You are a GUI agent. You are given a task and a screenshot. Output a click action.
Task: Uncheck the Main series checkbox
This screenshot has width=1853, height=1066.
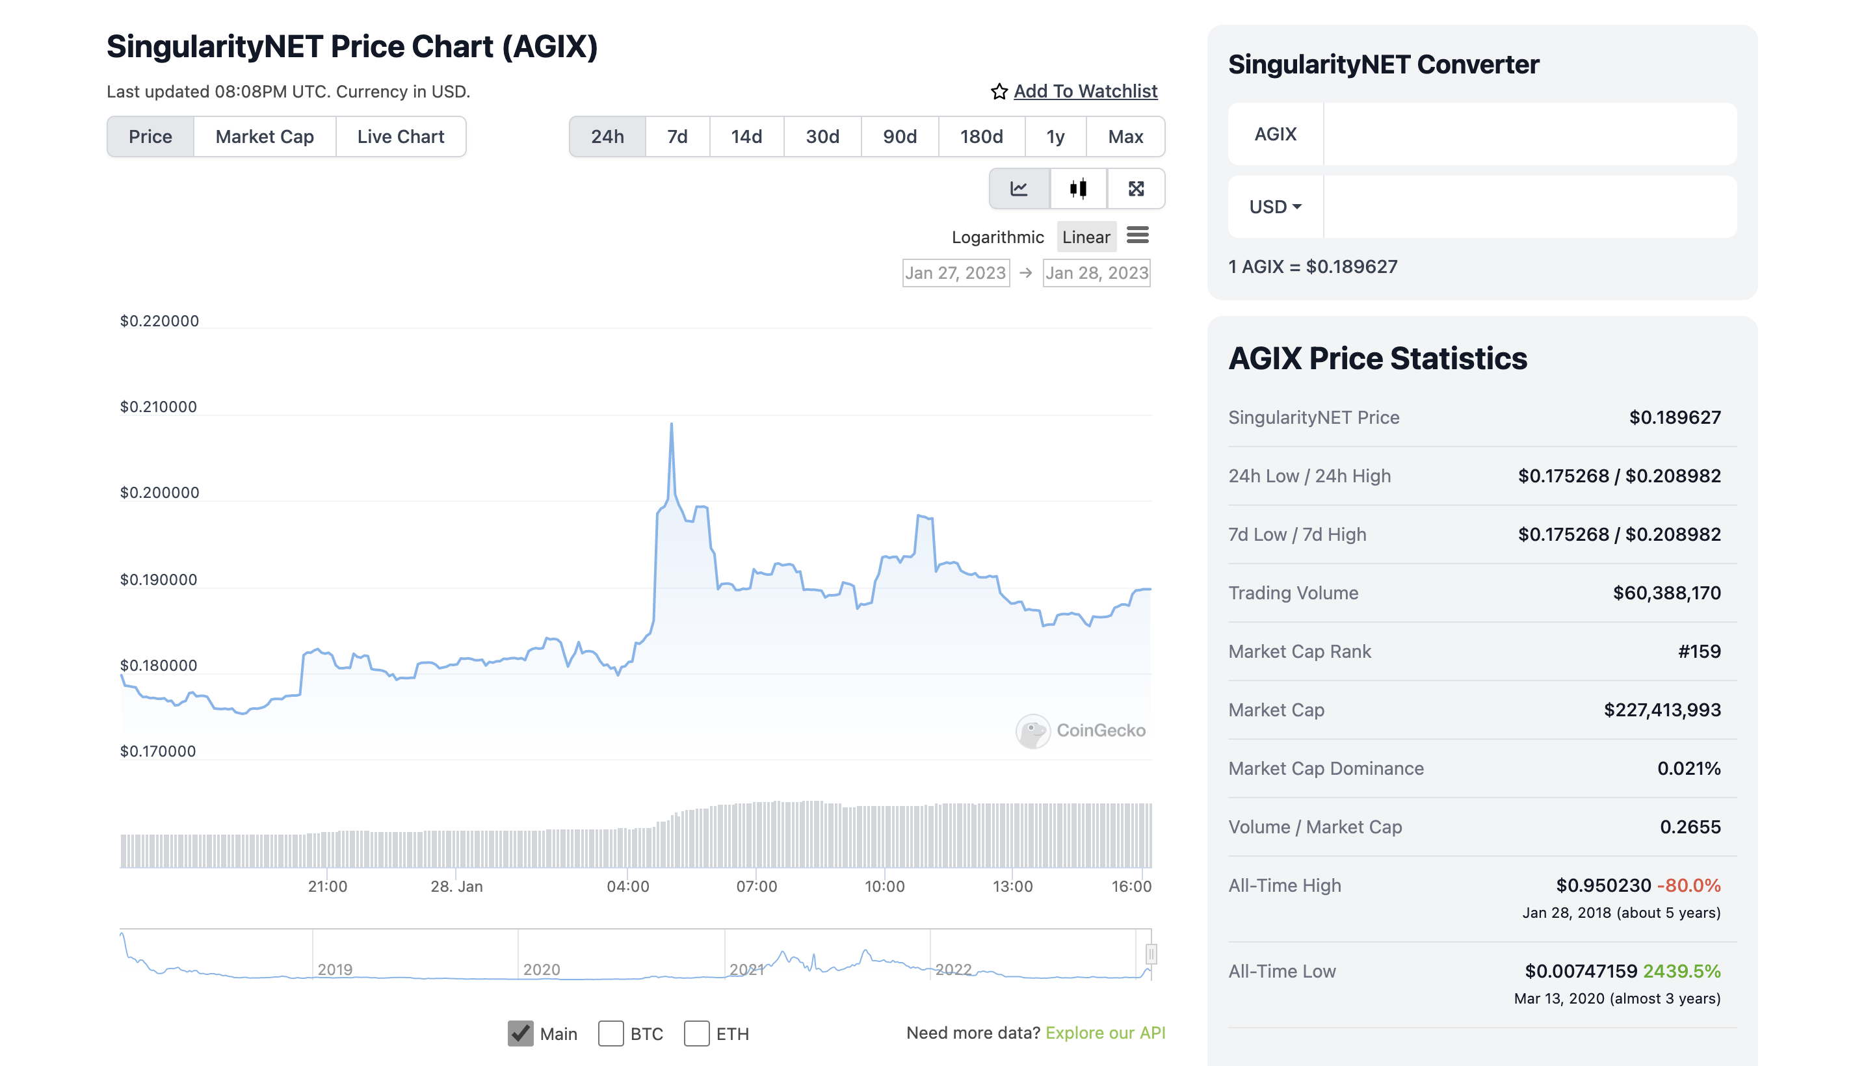[521, 1033]
